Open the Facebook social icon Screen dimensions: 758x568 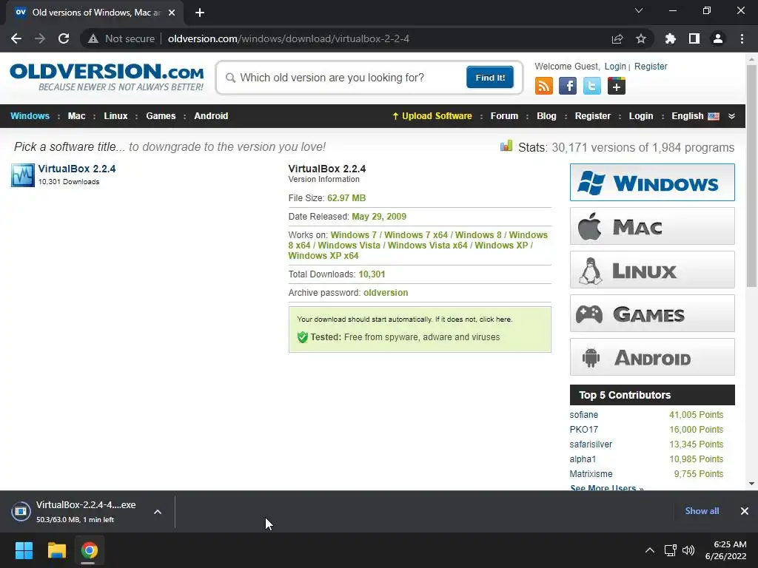[568, 86]
